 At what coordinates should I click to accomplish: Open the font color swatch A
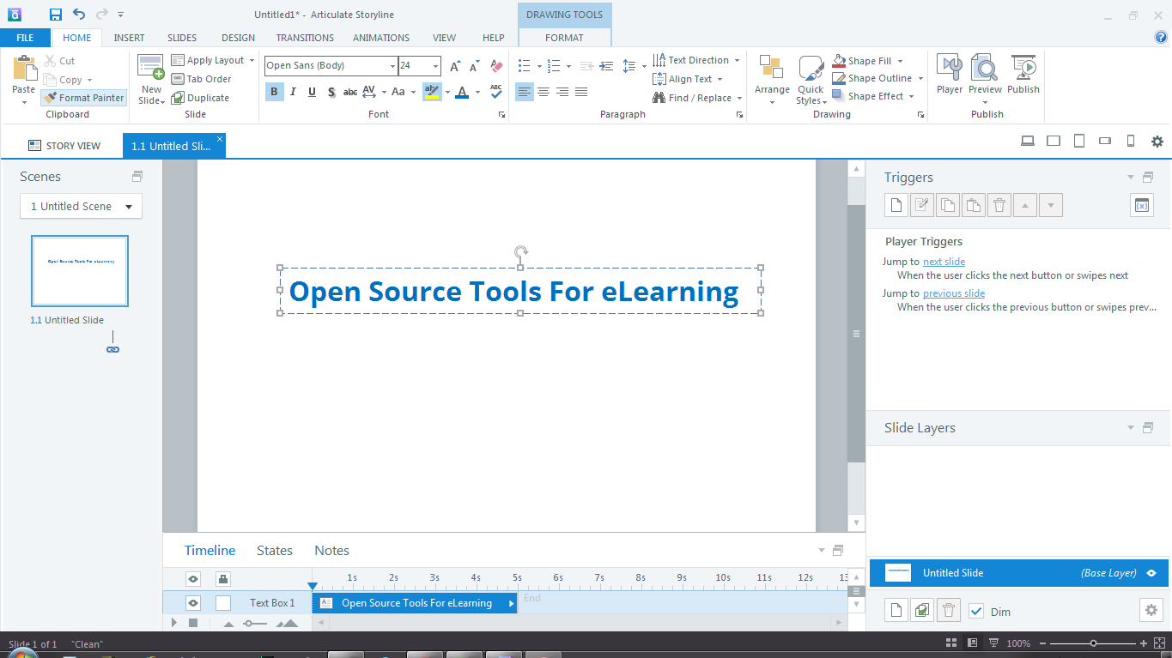pos(462,92)
